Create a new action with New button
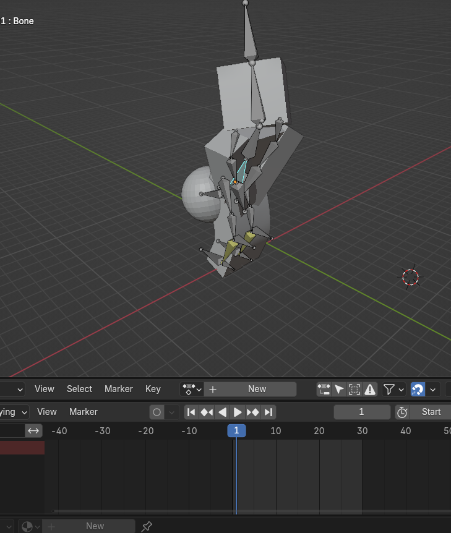This screenshot has height=533, width=451. 251,389
